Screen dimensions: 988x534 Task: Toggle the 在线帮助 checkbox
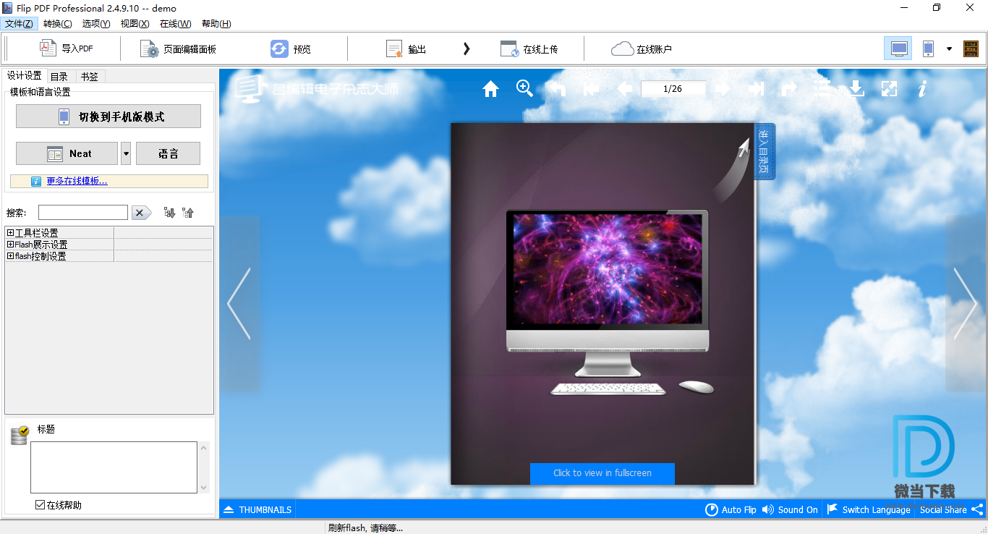point(40,505)
